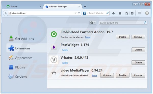Remove the video MediaPlayer extension
This screenshot has width=153, height=94.
point(138,75)
